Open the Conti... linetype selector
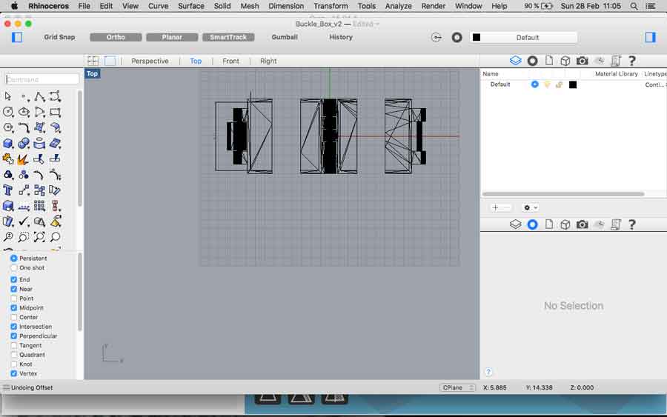667x417 pixels. click(x=655, y=84)
